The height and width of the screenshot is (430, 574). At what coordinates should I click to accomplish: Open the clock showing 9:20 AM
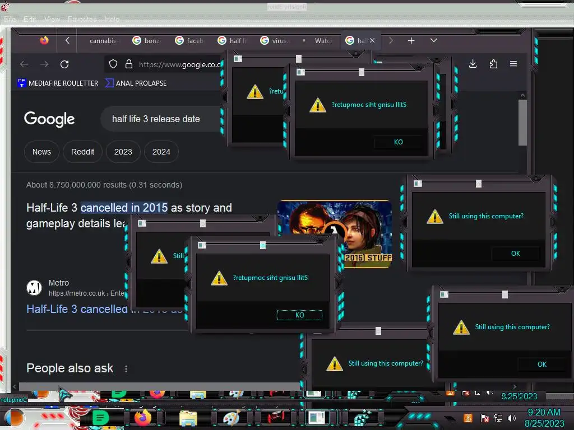(544, 413)
